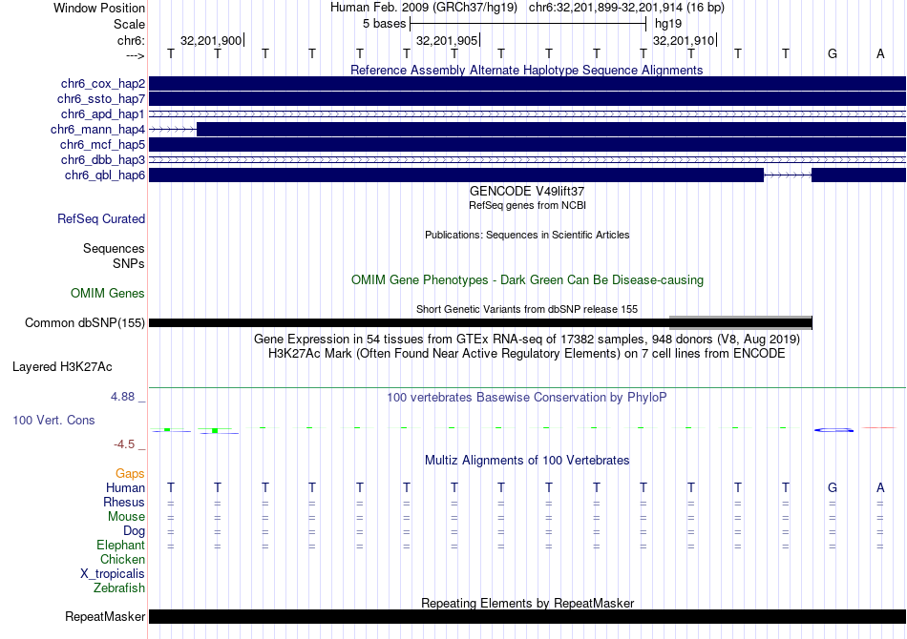907x639 pixels.
Task: Click the chr6_ssto_hap7 track label
Action: (x=101, y=99)
